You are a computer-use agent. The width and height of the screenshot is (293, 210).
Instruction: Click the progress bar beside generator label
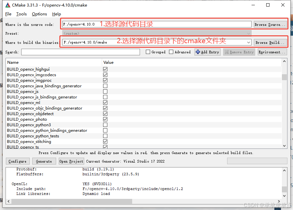257,161
